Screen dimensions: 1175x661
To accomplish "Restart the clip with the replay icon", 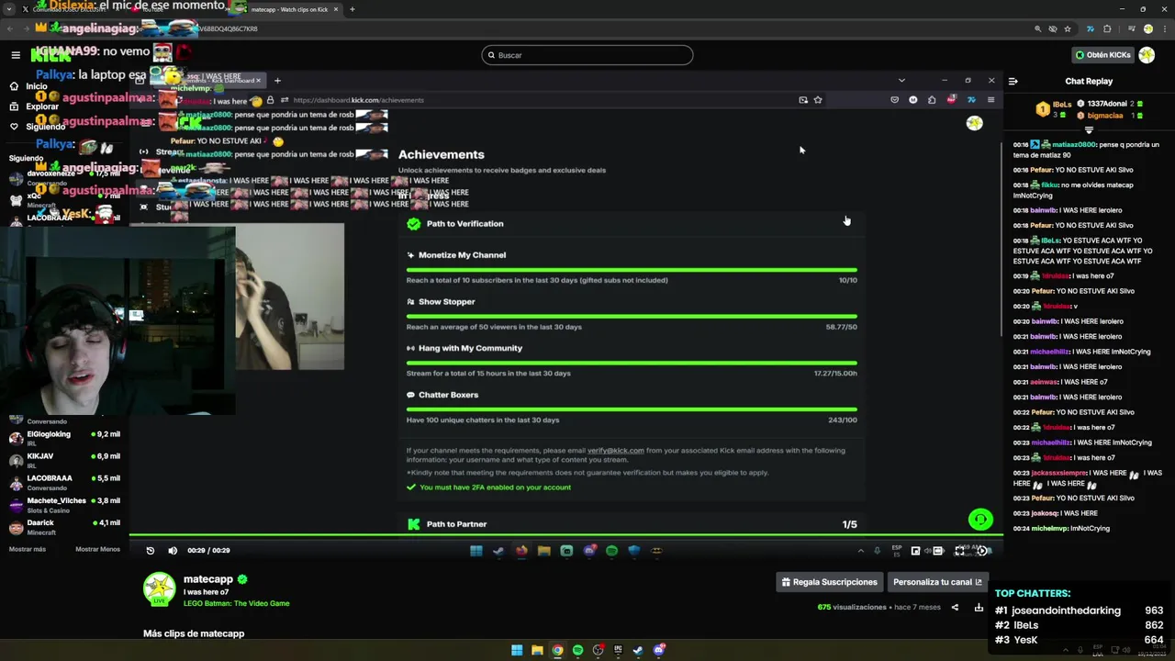I will [x=151, y=551].
